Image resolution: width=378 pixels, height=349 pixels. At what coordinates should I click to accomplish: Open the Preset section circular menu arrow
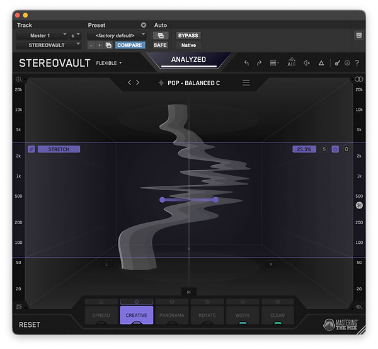(144, 25)
